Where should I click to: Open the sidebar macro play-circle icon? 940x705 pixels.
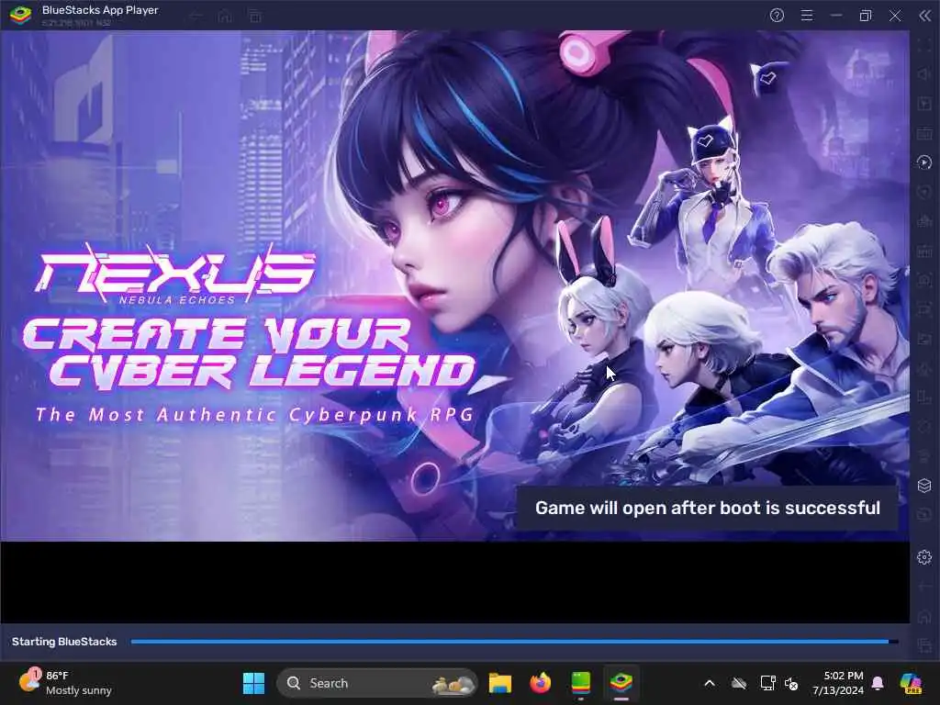924,162
